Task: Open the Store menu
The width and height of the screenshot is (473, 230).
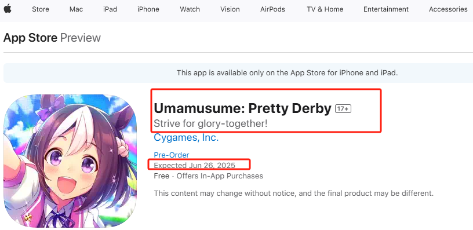Action: click(41, 9)
